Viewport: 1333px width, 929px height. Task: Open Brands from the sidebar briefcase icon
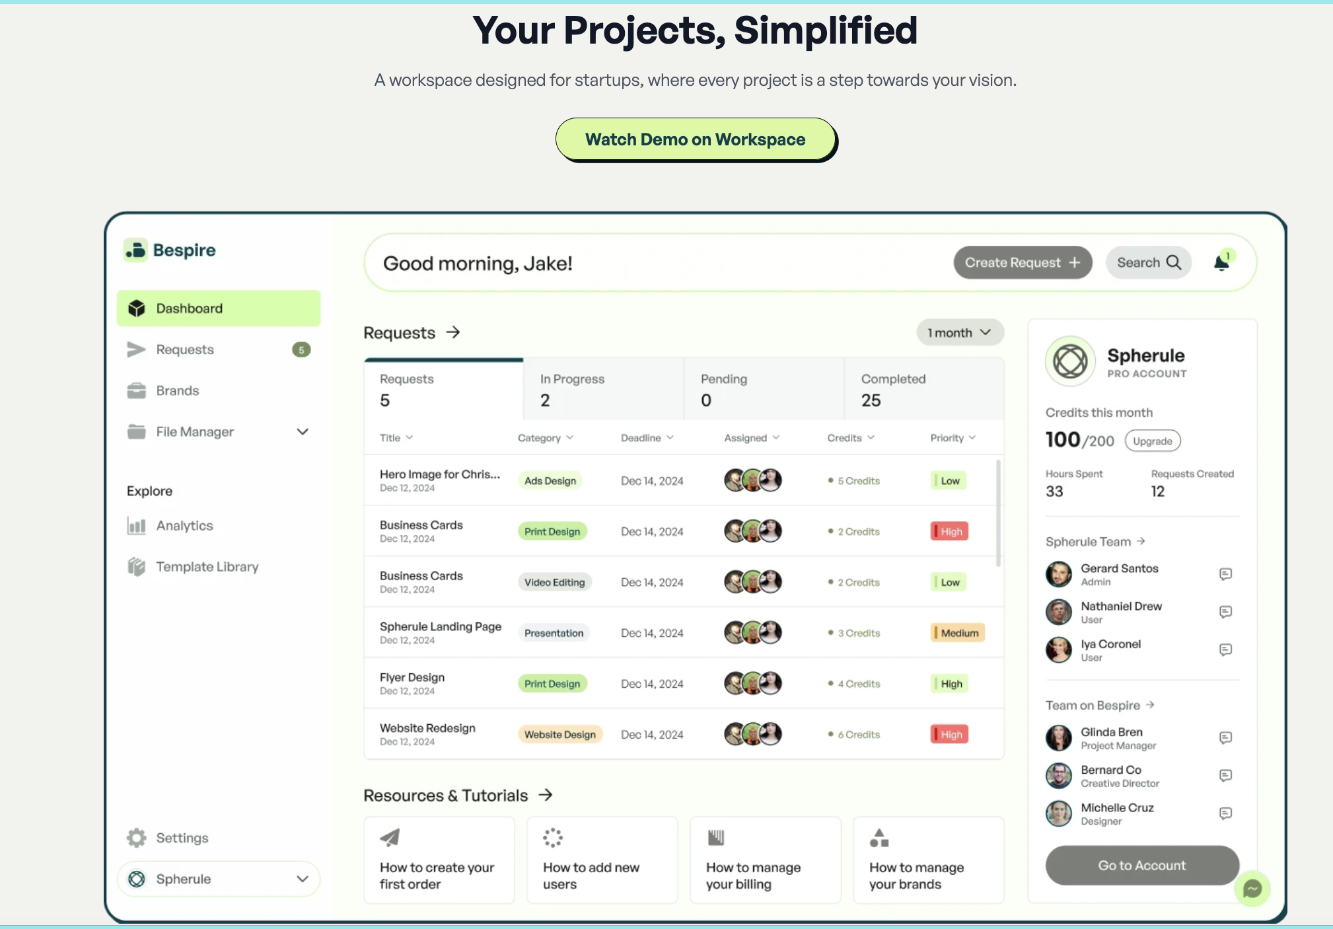137,390
